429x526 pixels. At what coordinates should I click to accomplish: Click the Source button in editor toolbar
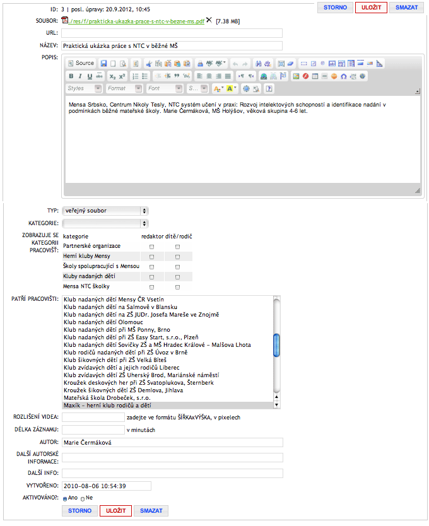pyautogui.click(x=81, y=64)
